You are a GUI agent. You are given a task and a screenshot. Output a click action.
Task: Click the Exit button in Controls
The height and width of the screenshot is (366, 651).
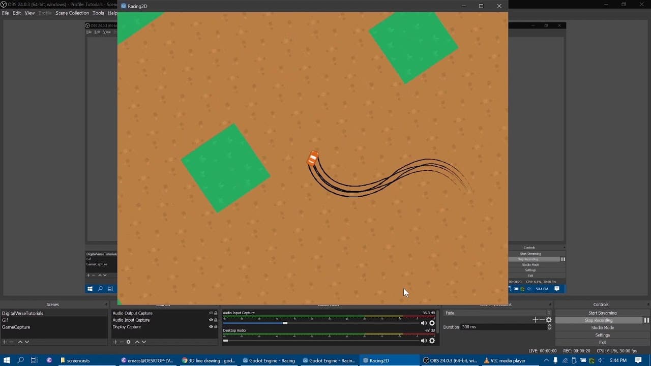point(602,342)
